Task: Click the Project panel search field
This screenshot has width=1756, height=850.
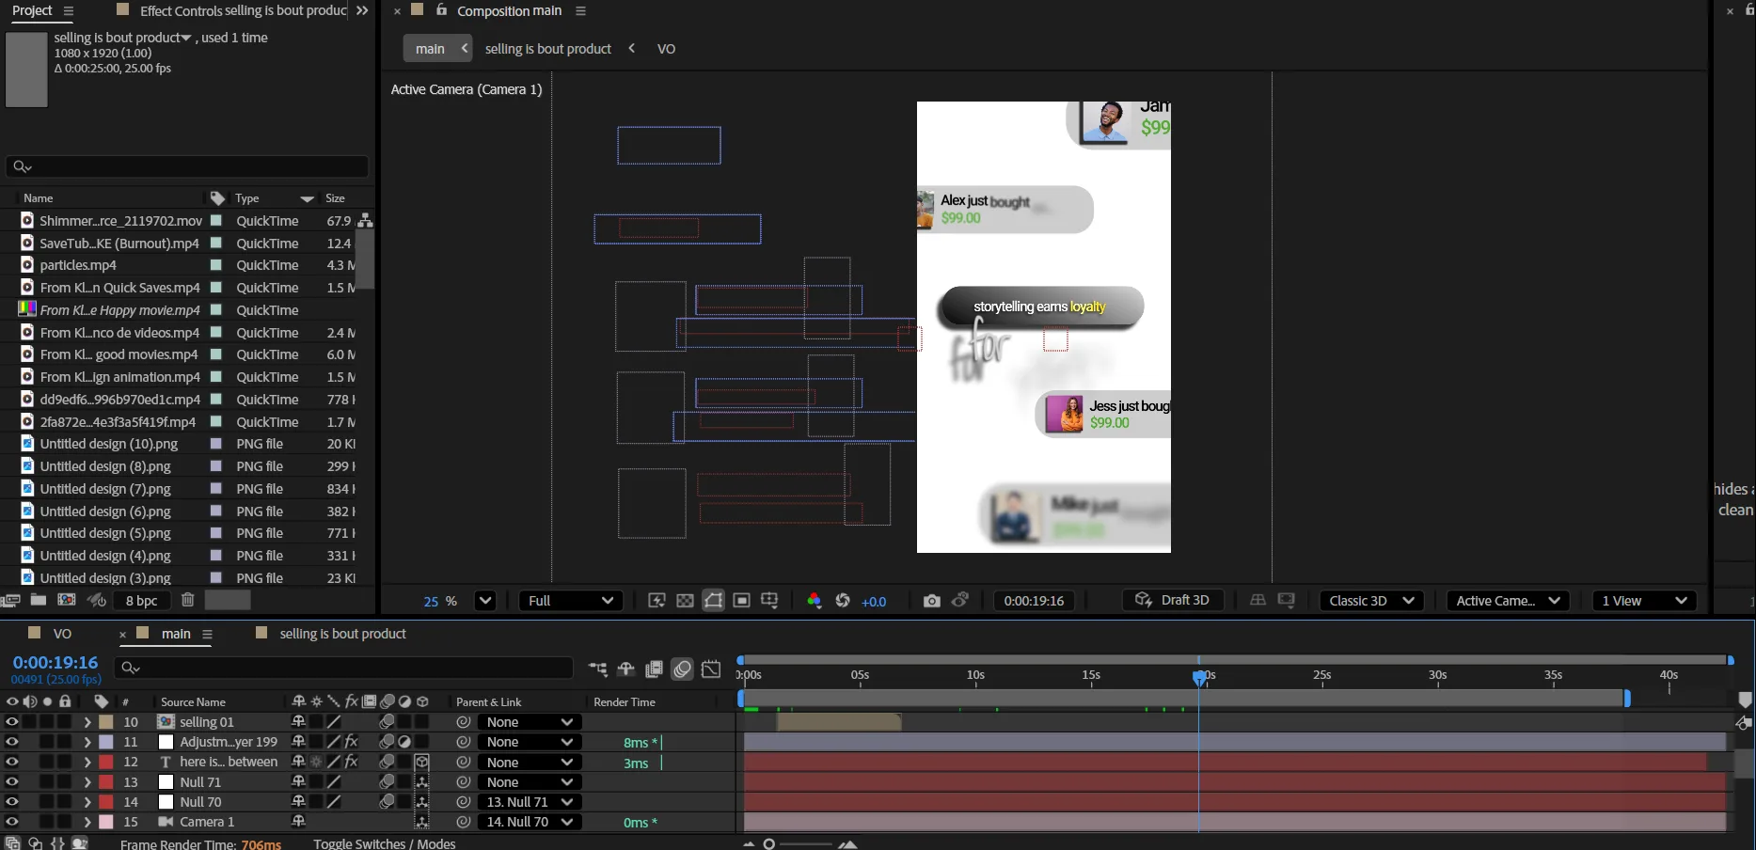Action: pyautogui.click(x=188, y=166)
